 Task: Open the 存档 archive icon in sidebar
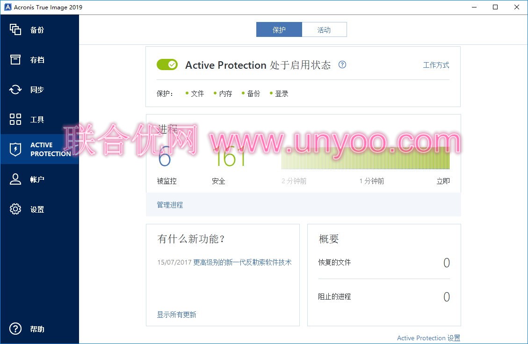pyautogui.click(x=15, y=59)
